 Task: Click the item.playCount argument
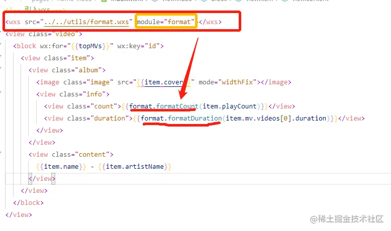(230, 106)
